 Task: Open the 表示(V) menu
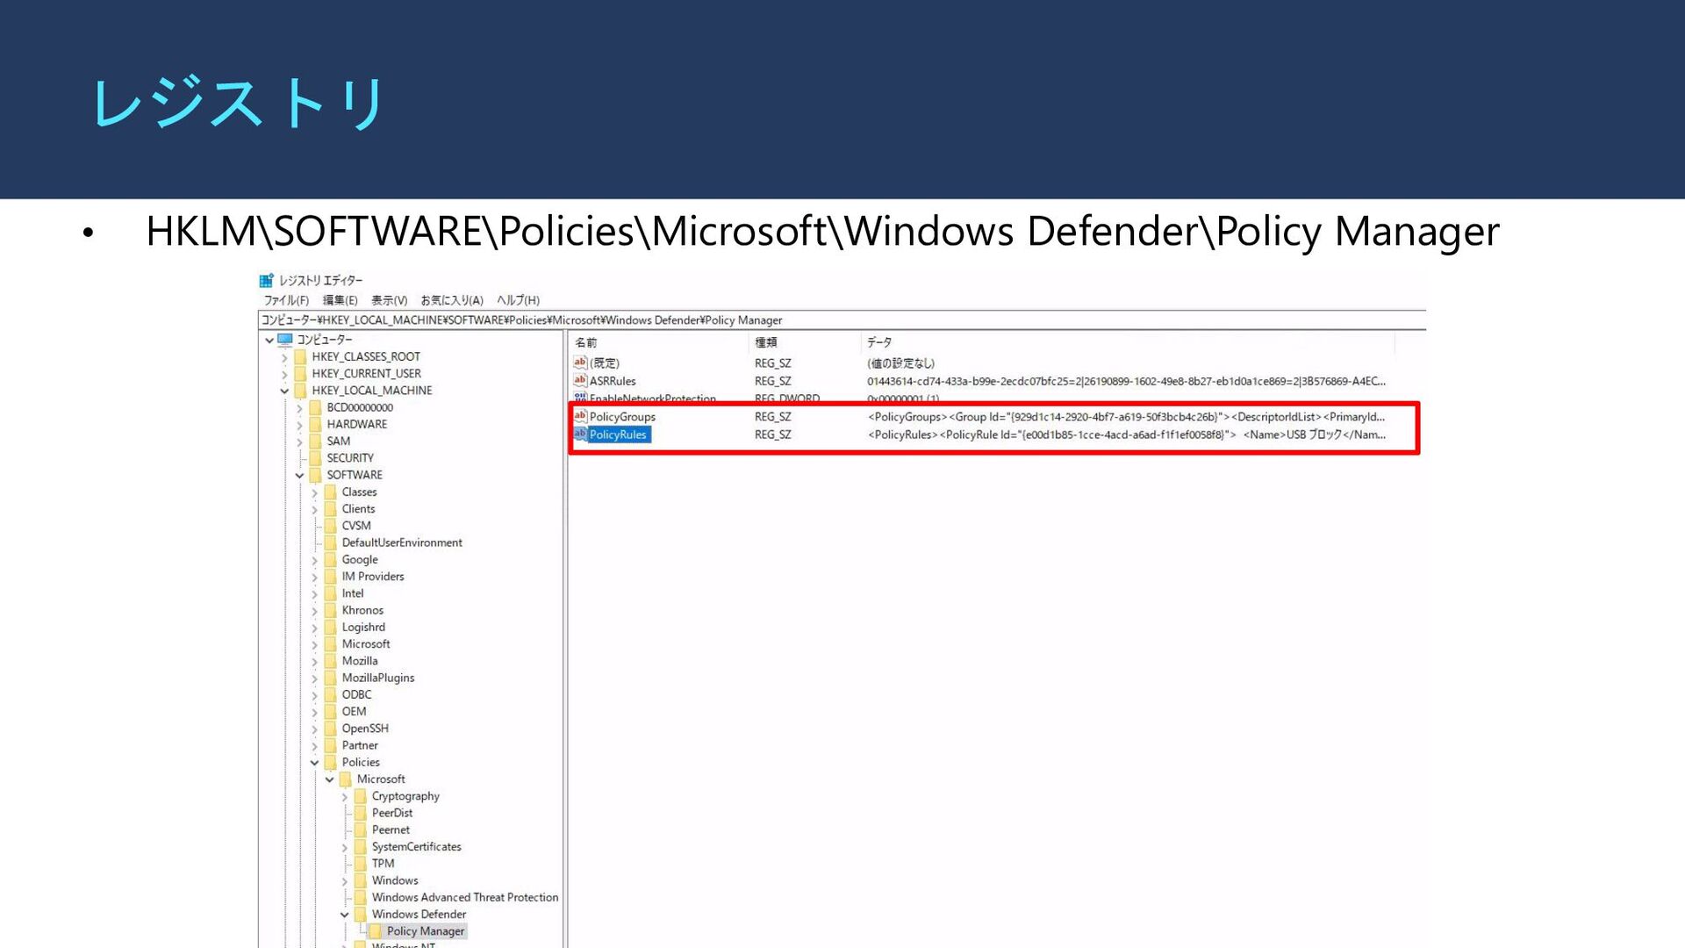(389, 300)
